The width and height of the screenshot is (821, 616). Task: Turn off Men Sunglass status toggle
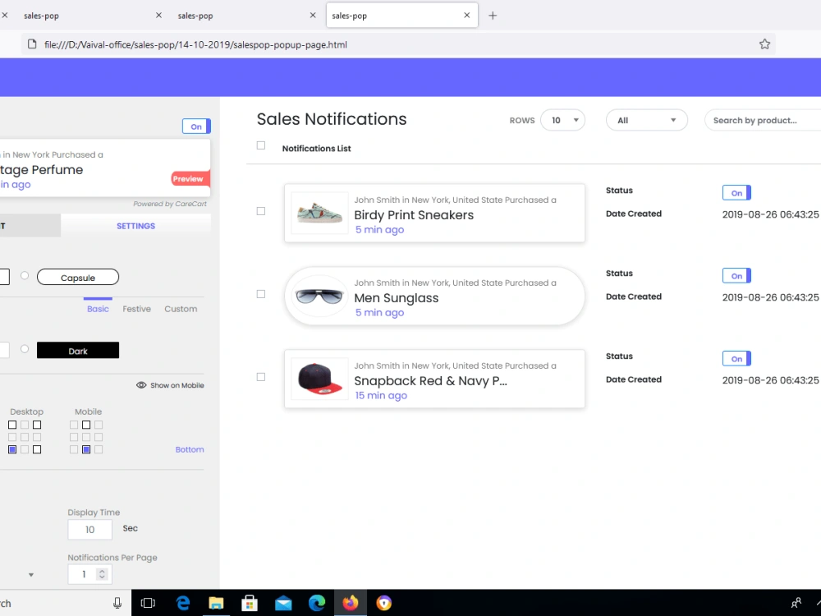[x=736, y=275]
